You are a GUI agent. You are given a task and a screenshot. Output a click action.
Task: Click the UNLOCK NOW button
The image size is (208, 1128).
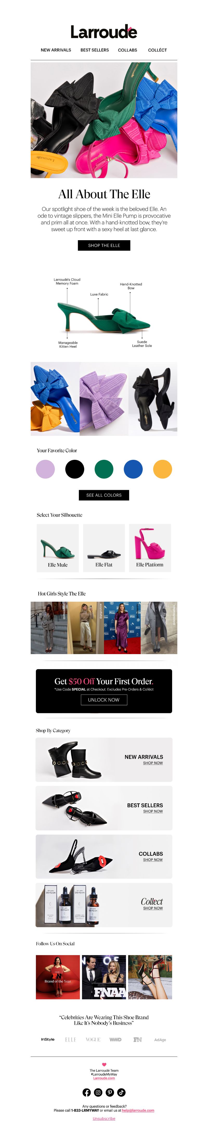[x=104, y=700]
